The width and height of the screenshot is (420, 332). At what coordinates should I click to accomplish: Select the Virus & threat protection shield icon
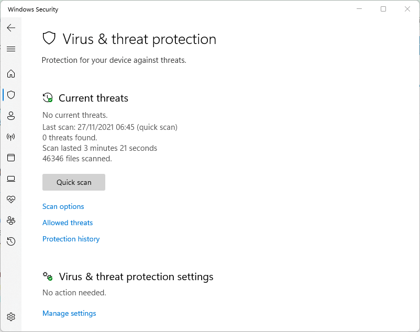coord(11,95)
